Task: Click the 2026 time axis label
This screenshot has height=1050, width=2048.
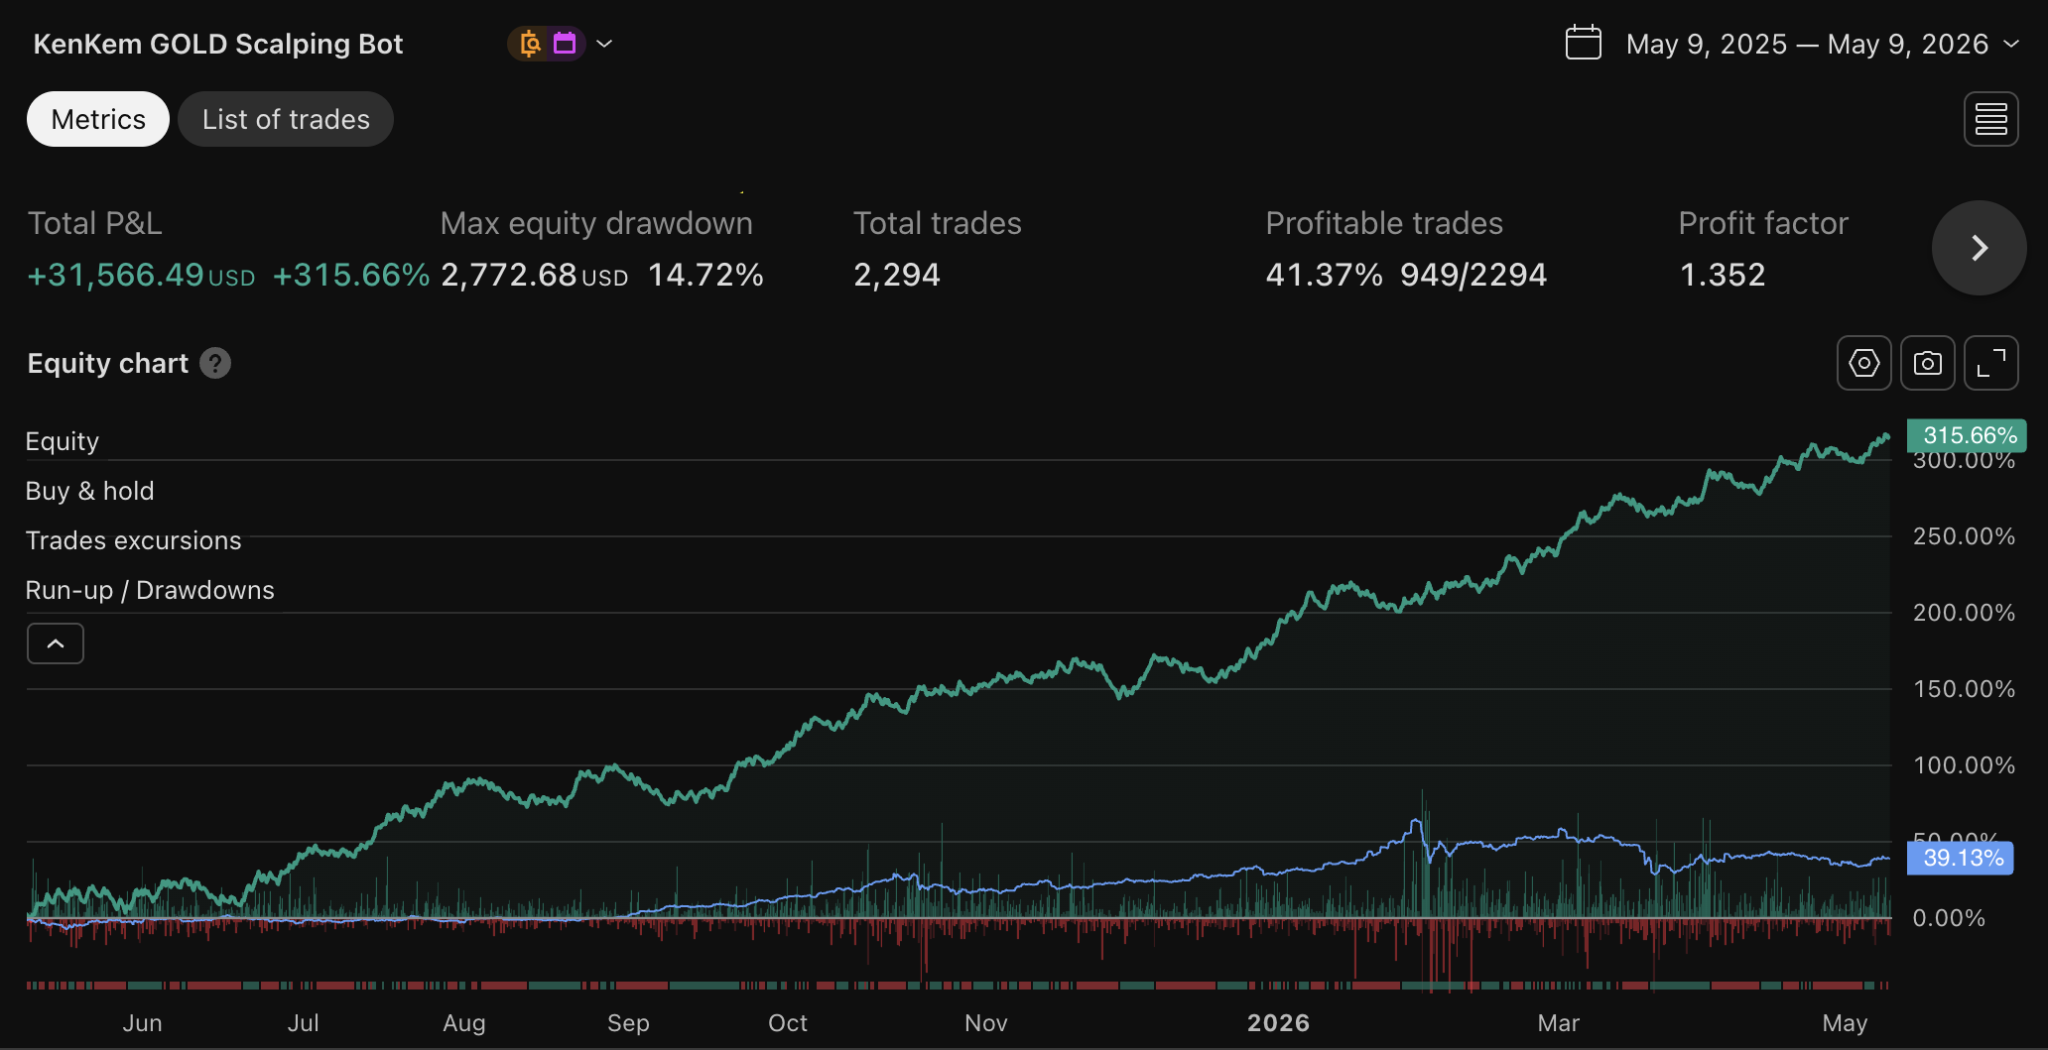Action: point(1278,1022)
